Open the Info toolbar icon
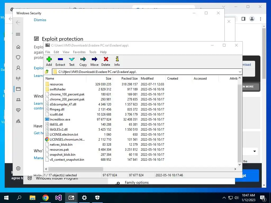 click(117, 61)
